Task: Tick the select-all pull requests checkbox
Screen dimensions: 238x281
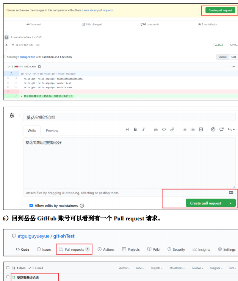Action: (x=8, y=268)
